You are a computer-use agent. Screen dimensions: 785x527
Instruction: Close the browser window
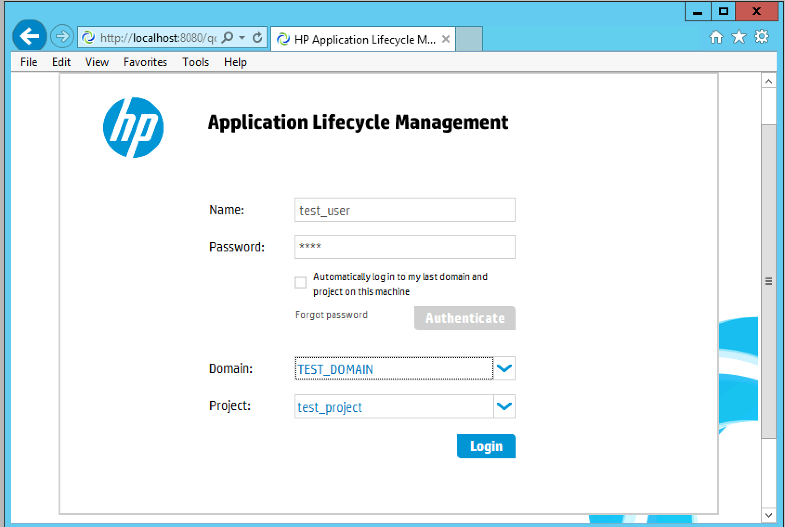(757, 12)
